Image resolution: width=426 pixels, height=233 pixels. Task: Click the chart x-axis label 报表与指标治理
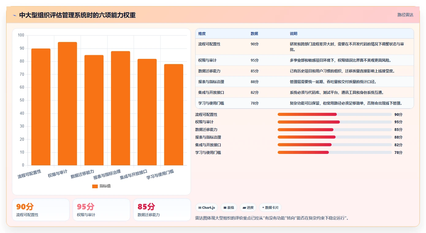[107, 174]
